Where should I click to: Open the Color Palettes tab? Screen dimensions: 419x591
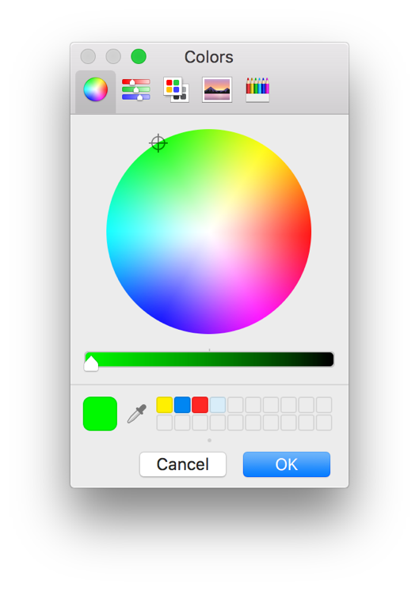[x=177, y=89]
